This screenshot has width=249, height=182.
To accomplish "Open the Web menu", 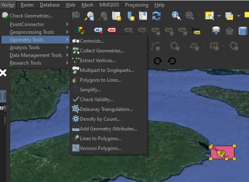I will (x=71, y=5).
